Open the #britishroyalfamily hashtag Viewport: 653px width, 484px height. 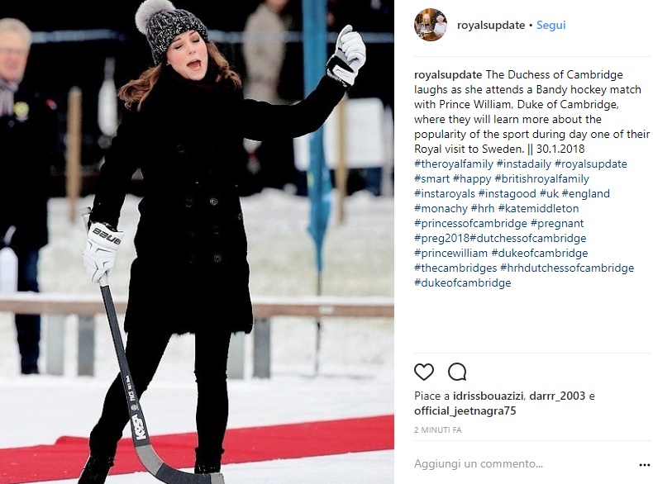[x=541, y=179]
